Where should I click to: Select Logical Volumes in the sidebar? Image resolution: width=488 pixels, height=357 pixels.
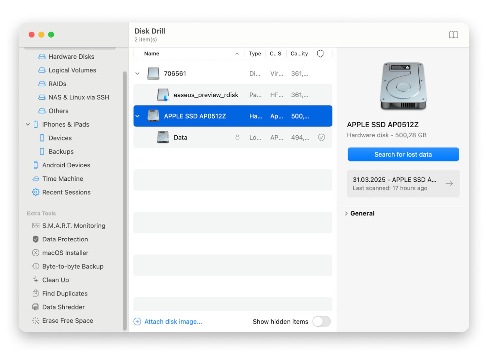coord(72,70)
